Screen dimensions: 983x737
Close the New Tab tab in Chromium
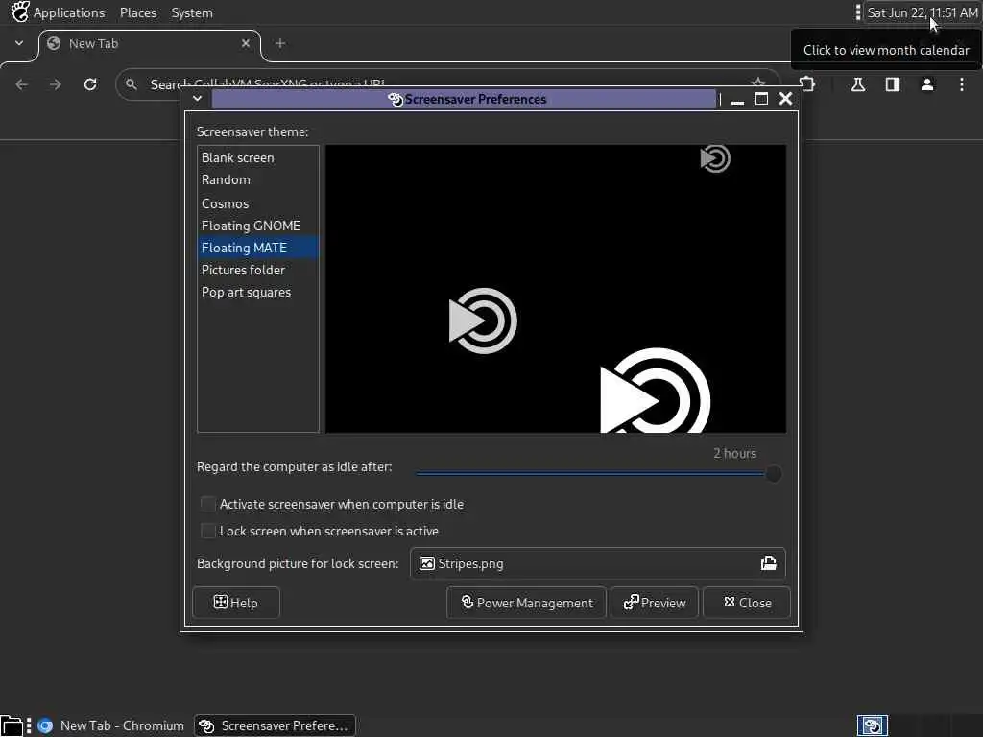246,43
